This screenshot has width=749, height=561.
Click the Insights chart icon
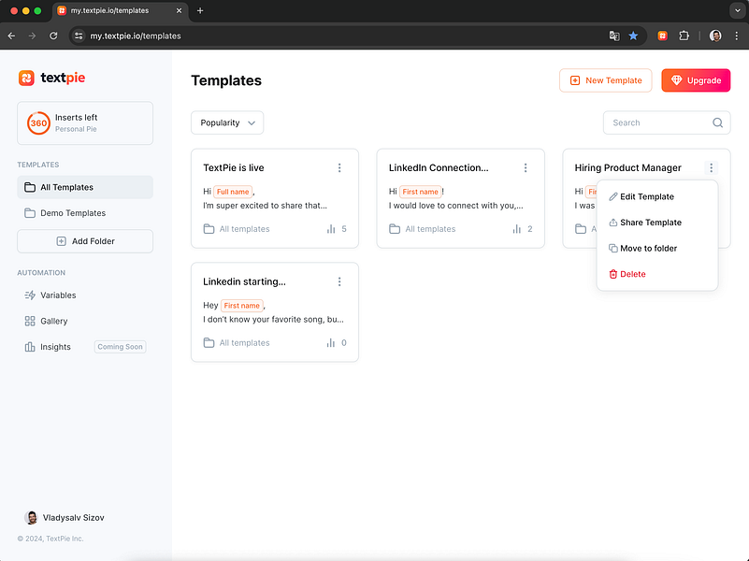(x=30, y=347)
